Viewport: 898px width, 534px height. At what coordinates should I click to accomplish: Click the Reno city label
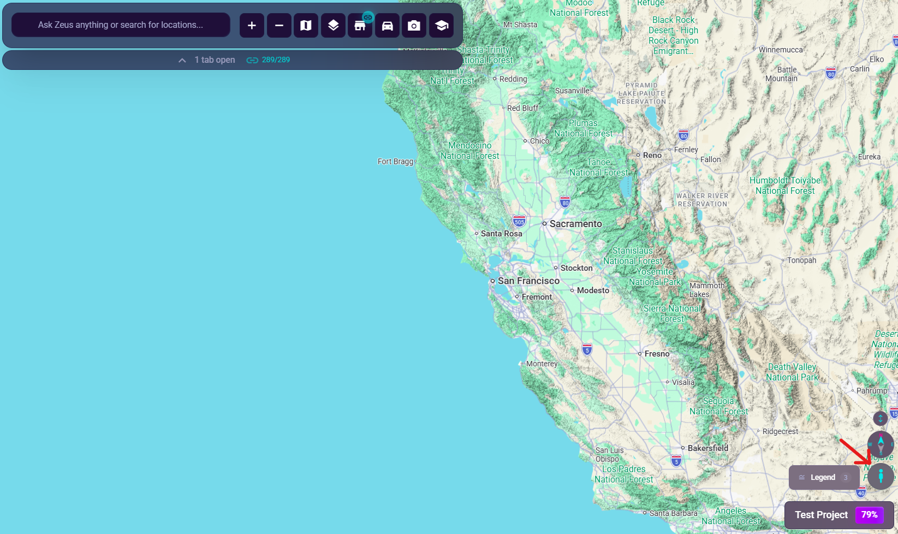coord(652,155)
